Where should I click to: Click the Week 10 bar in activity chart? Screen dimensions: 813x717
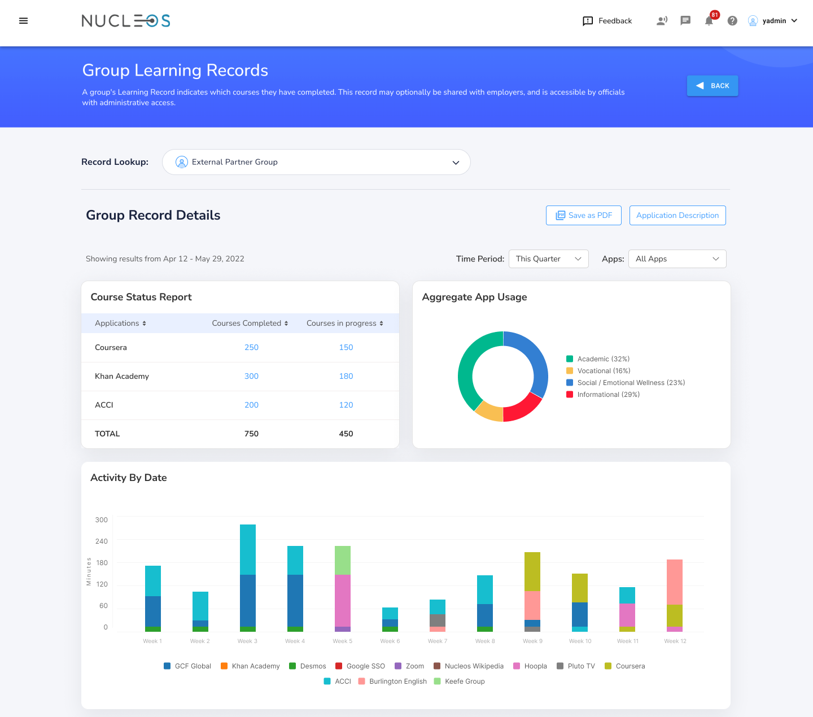(x=580, y=602)
